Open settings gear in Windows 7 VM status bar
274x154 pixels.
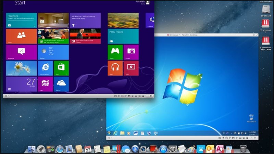[255, 138]
